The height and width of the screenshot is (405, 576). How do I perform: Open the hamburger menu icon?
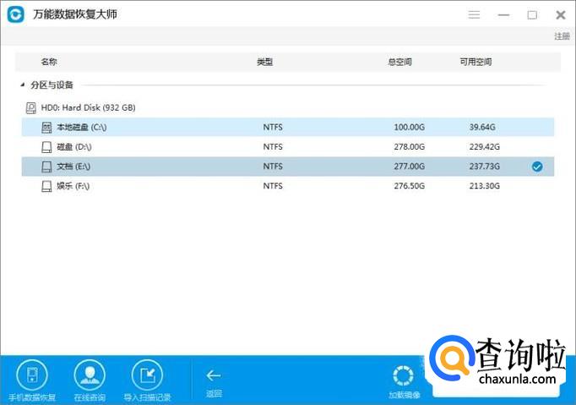(x=474, y=14)
